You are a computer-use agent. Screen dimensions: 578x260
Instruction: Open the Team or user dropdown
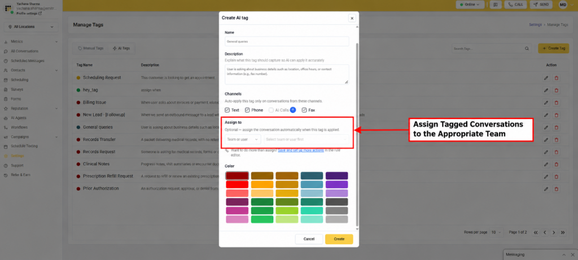coord(243,139)
